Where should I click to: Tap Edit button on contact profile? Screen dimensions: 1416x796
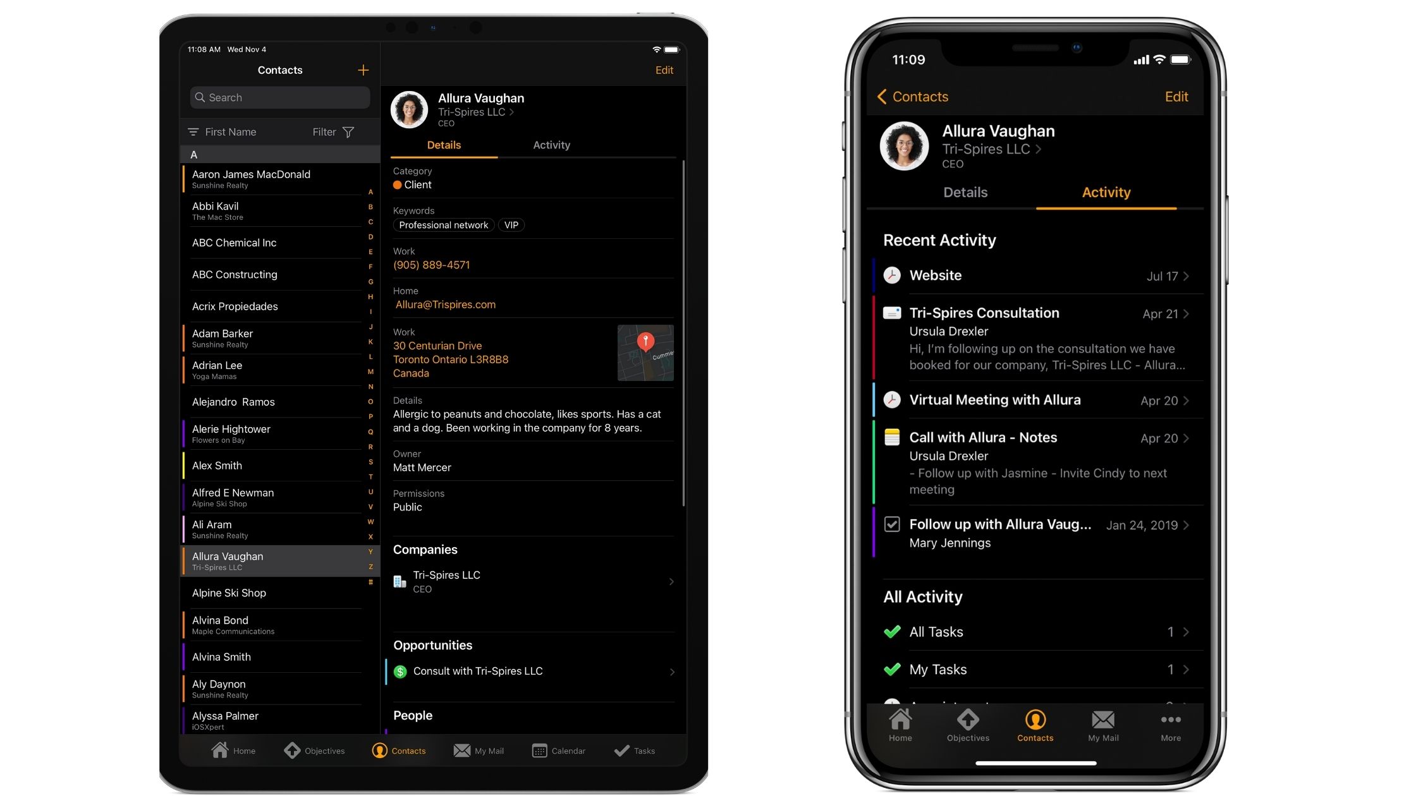(664, 70)
